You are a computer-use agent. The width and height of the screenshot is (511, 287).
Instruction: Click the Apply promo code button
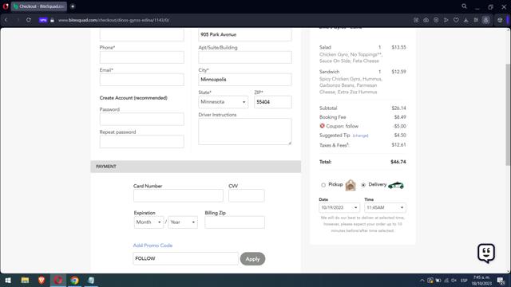pos(252,259)
